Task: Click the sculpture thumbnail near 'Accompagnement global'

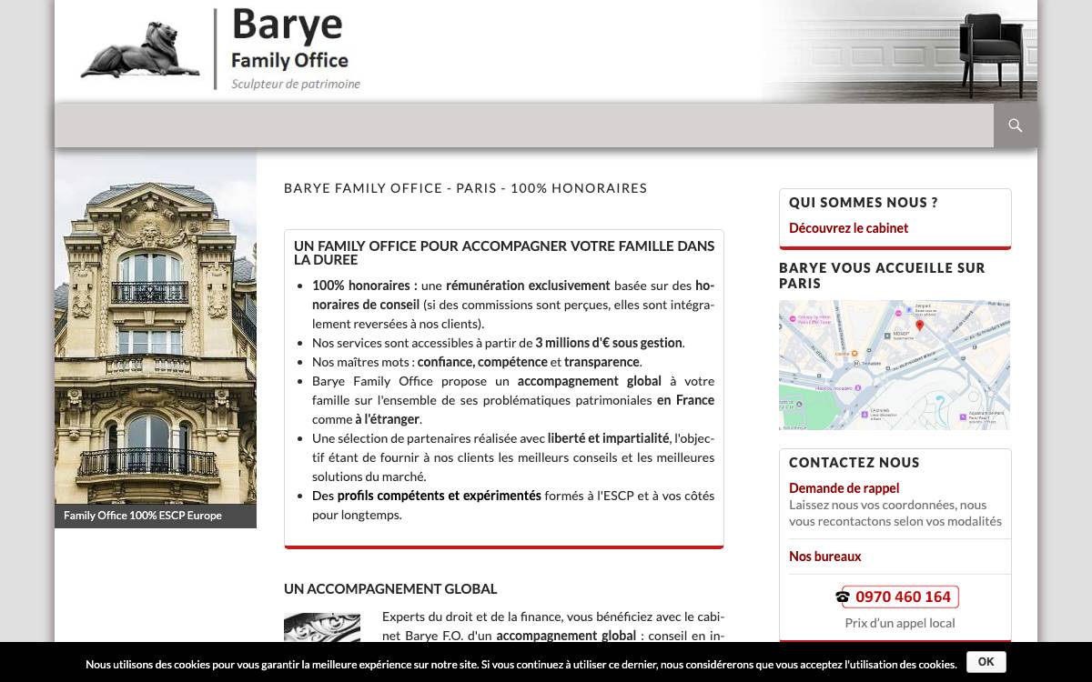Action: pos(322,627)
